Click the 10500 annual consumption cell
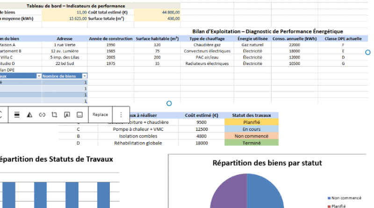The height and width of the screenshot is (208, 374). point(295,64)
